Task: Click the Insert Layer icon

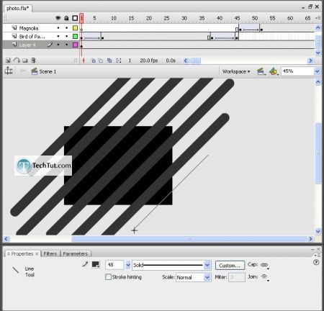Action: click(x=8, y=60)
